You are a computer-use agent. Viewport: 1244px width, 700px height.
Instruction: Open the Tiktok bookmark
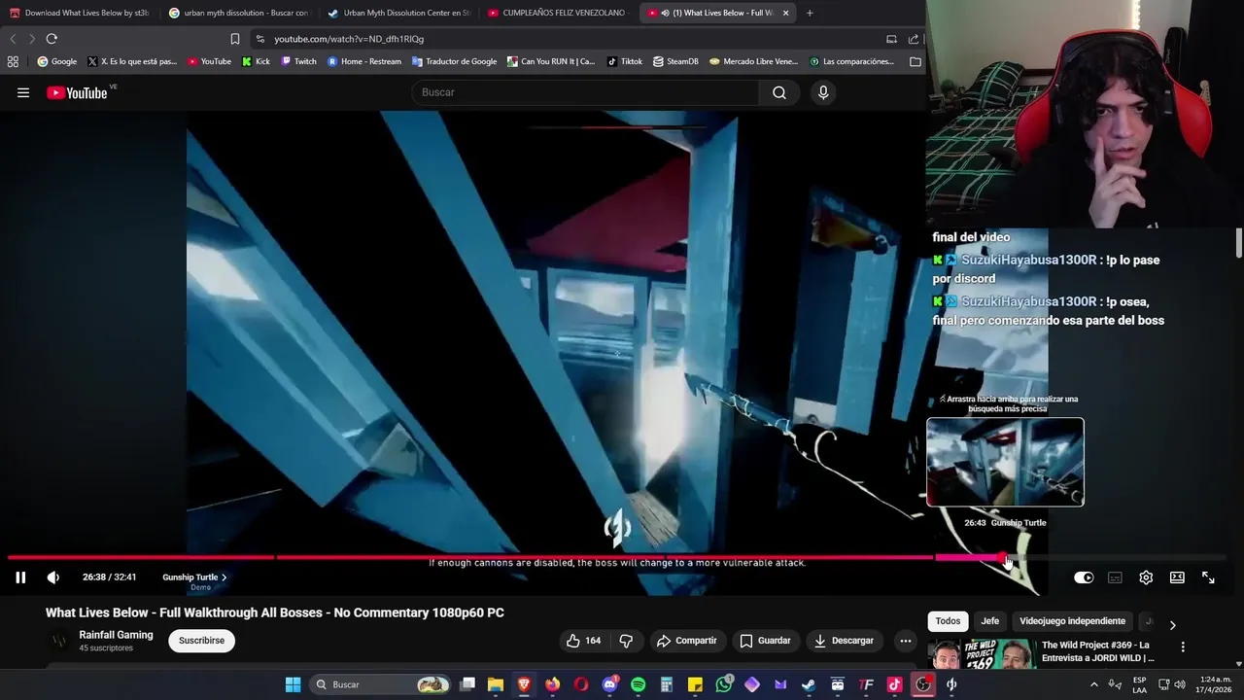click(x=625, y=61)
